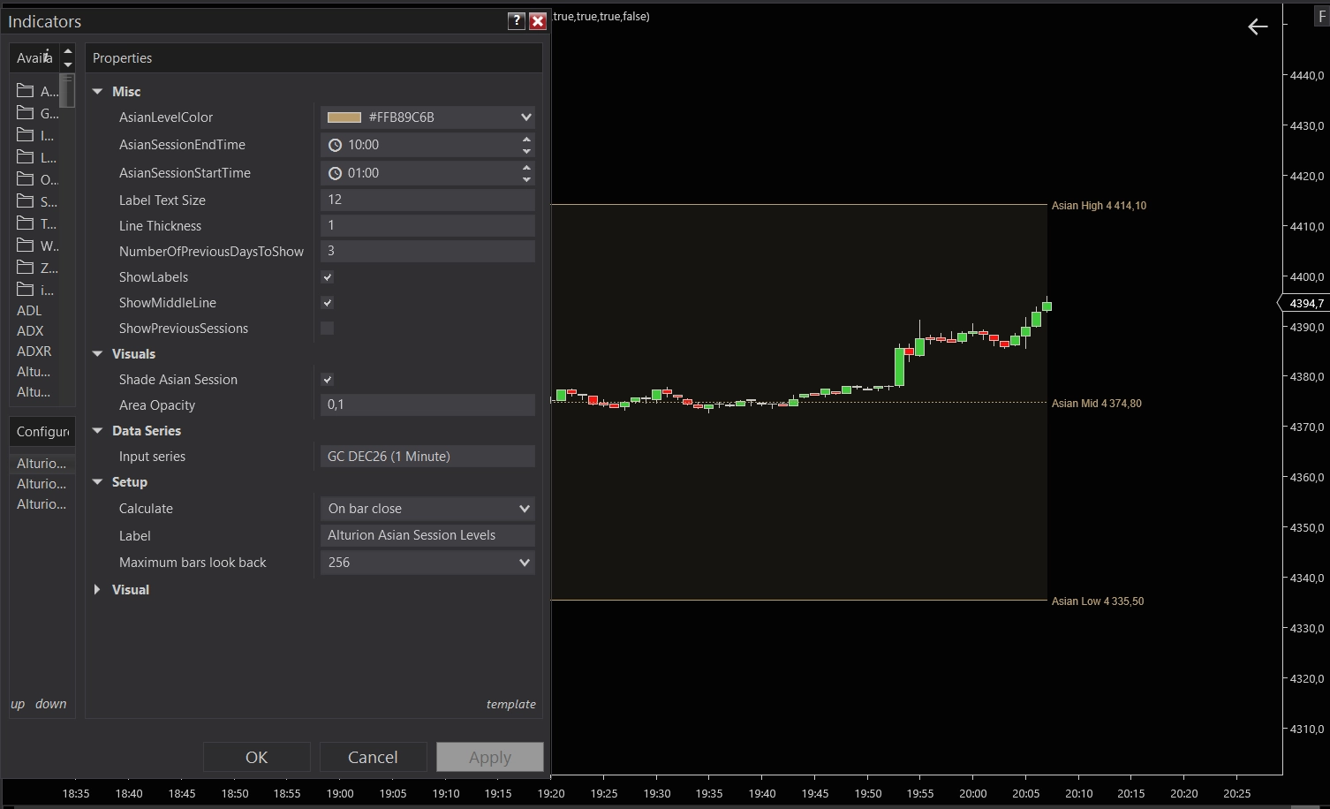Enable the ShowPreviousSessions checkbox
The height and width of the screenshot is (809, 1330).
[327, 329]
